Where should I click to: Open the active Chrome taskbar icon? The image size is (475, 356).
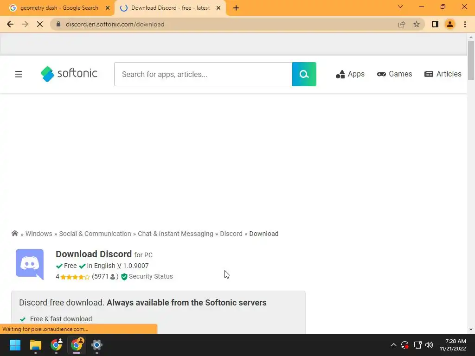pos(77,345)
